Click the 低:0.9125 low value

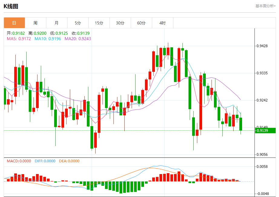pyautogui.click(x=59, y=33)
